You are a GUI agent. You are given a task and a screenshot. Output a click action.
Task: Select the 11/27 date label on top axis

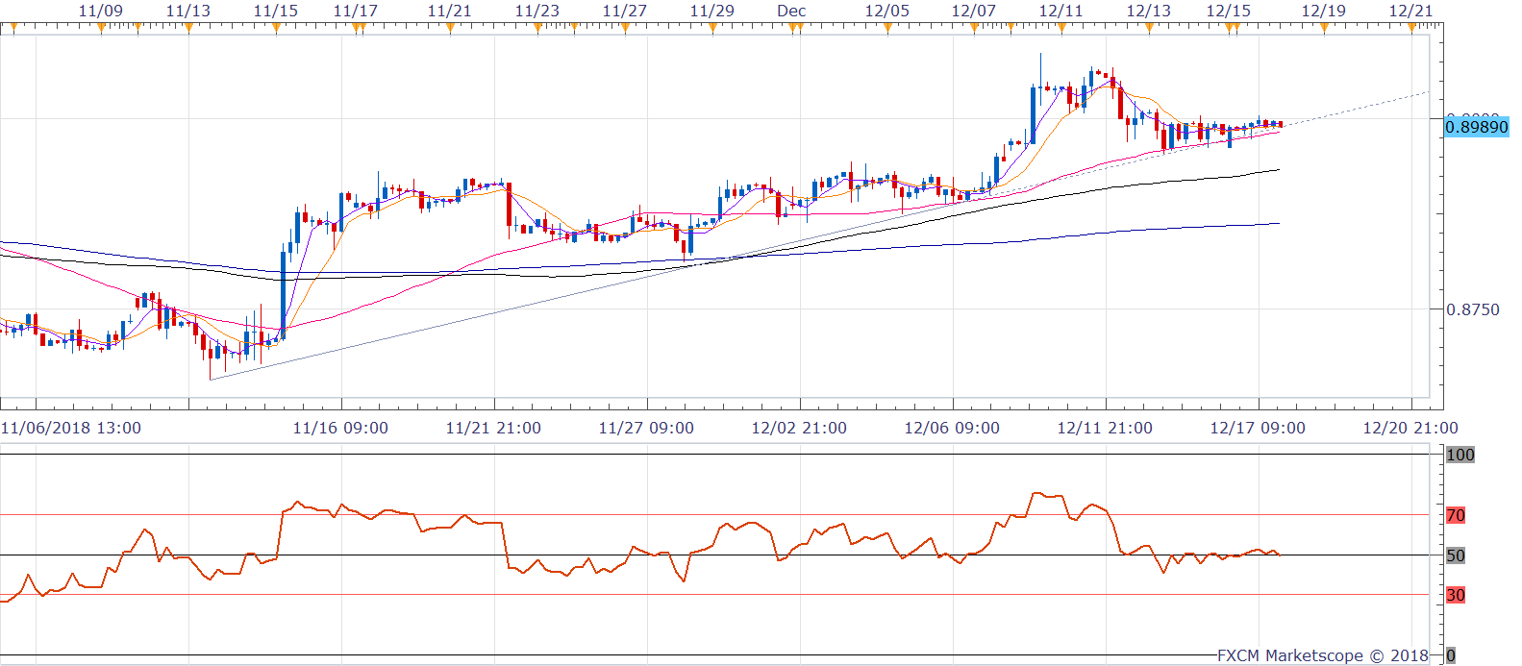625,11
